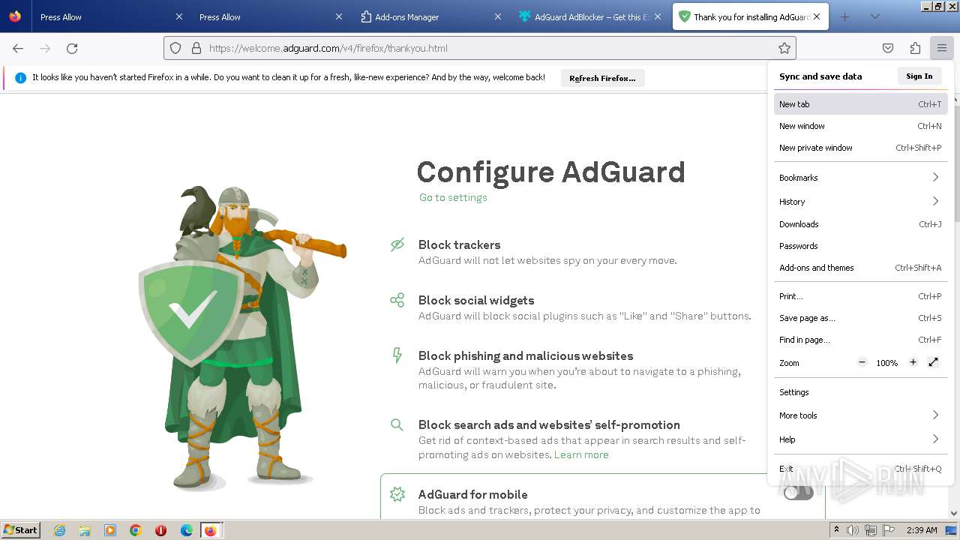Click the Go to settings link
Screen dimensions: 960x540
coord(453,197)
